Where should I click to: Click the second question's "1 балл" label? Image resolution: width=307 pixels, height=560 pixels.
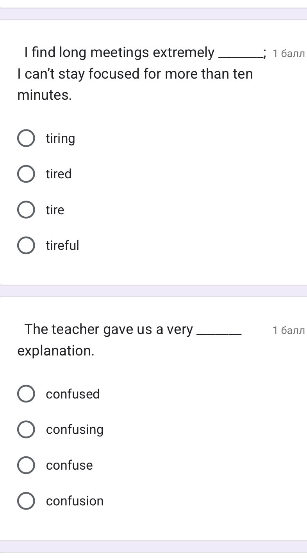coord(289,330)
